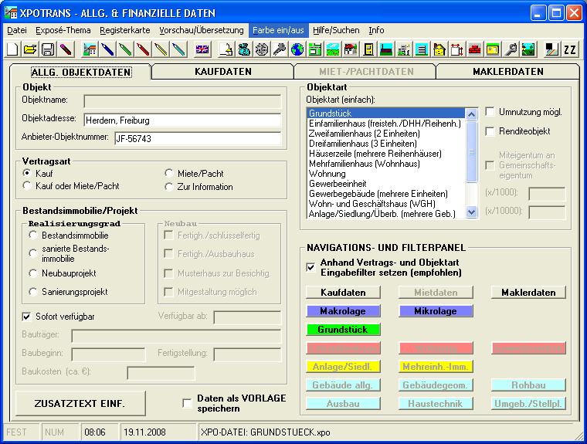The height and width of the screenshot is (444, 587).
Task: Open the Vorschau/Übersetzung menu
Action: pos(201,30)
